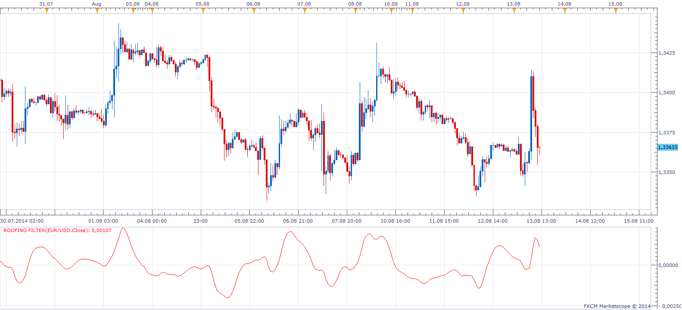Click the 1,3375 price axis label

click(666, 133)
